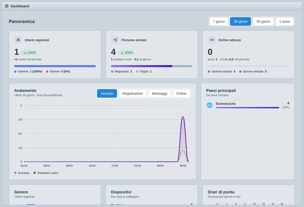Click the Donne 0 (0%) legend item

(x=58, y=71)
